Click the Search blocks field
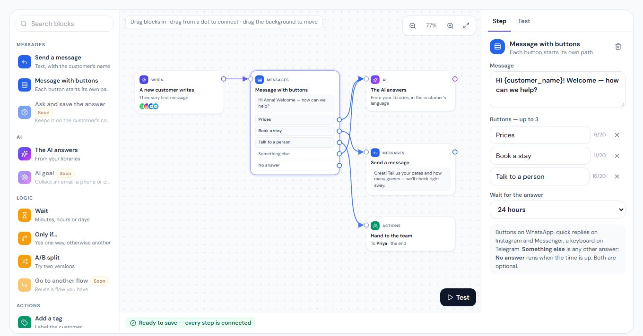The height and width of the screenshot is (336, 643). [65, 24]
